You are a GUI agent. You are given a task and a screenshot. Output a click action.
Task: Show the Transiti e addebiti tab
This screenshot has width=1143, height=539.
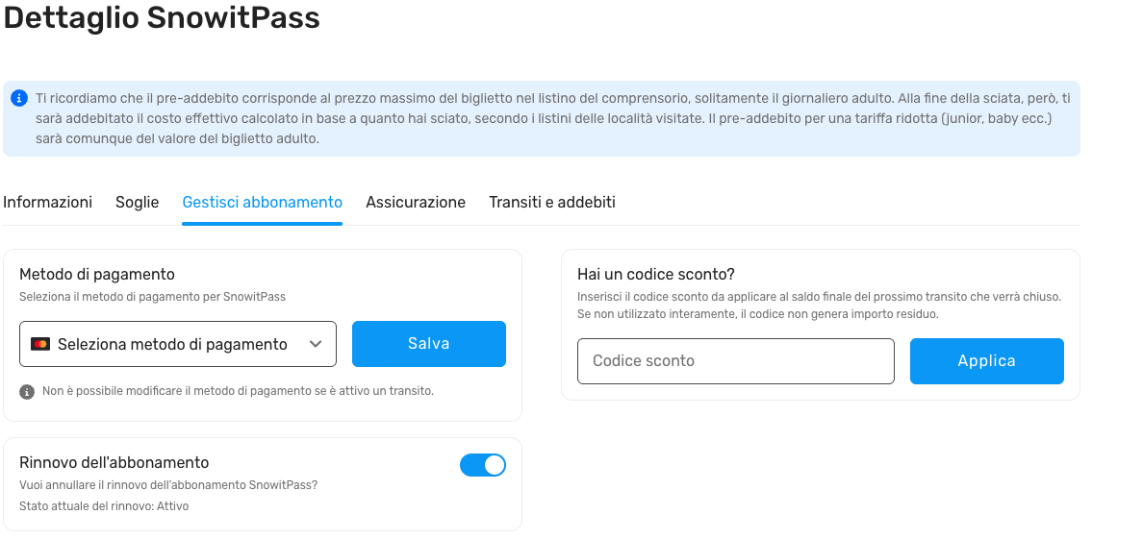552,202
